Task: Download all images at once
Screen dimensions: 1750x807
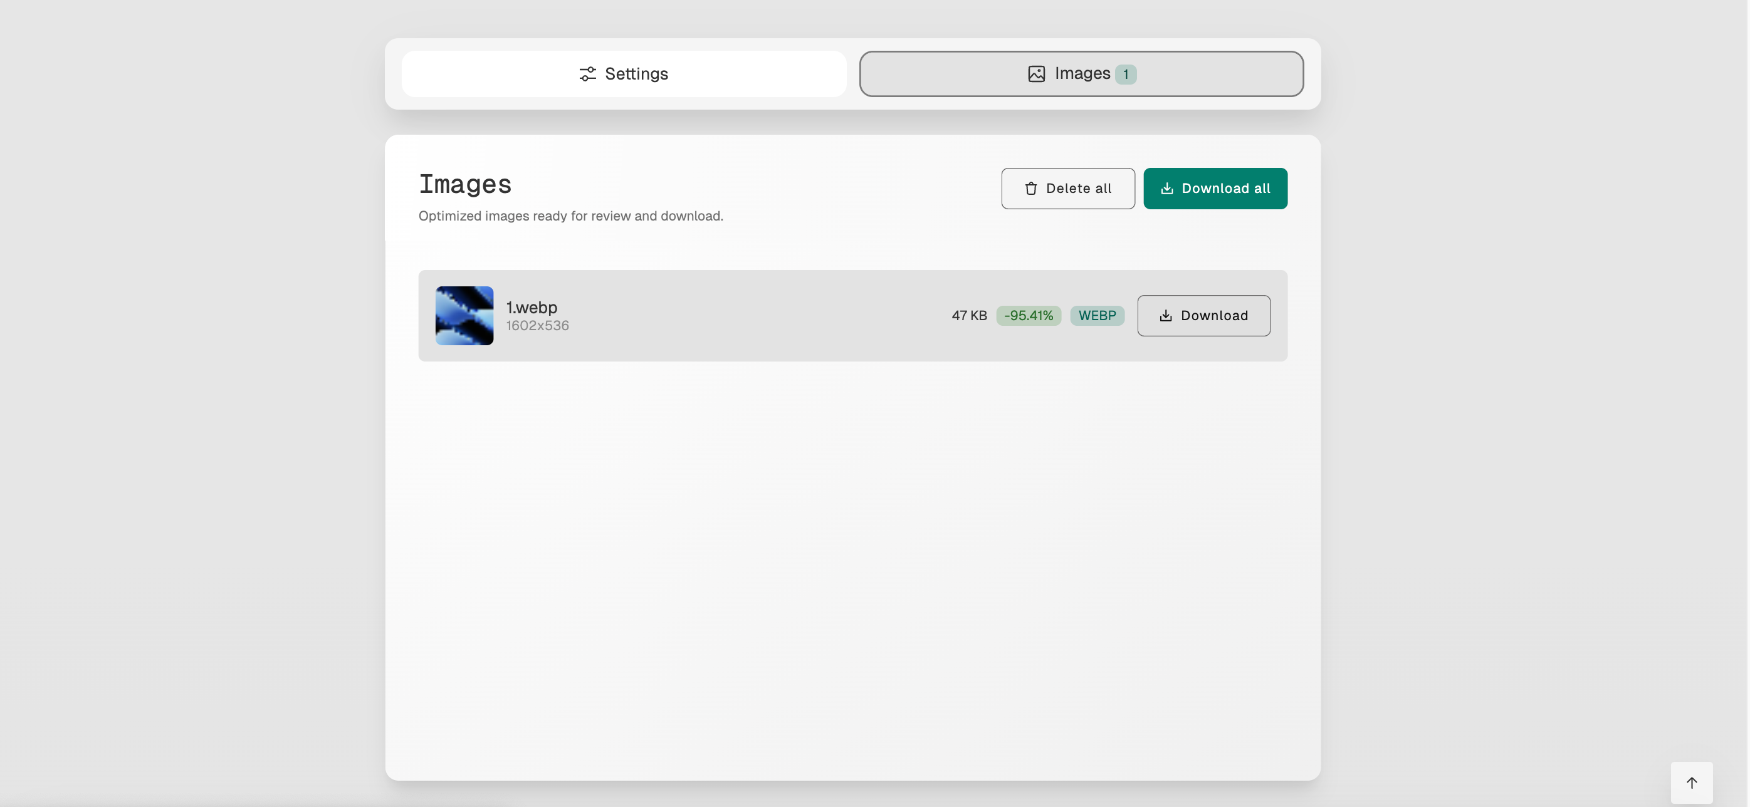Action: click(1215, 189)
